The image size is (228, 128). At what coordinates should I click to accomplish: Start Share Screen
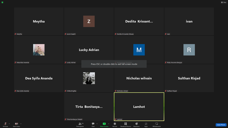pos(104,124)
